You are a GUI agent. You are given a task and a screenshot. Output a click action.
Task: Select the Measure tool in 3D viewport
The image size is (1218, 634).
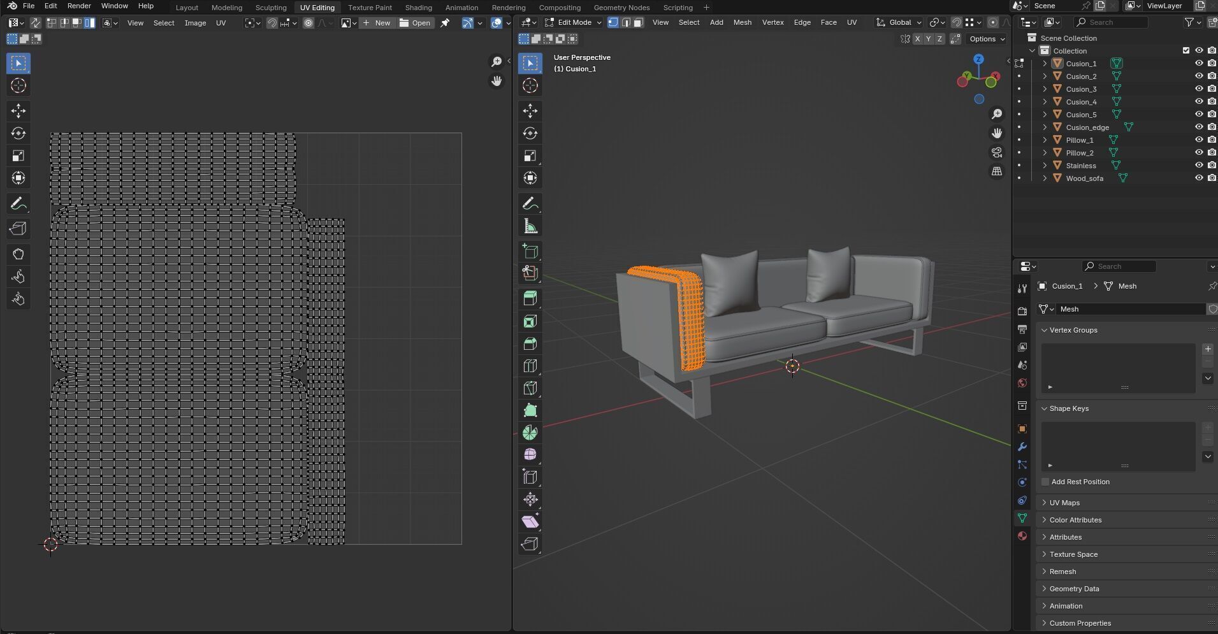click(x=530, y=226)
